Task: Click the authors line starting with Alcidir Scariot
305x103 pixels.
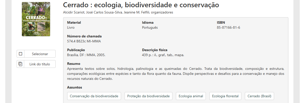Action: 118,12
